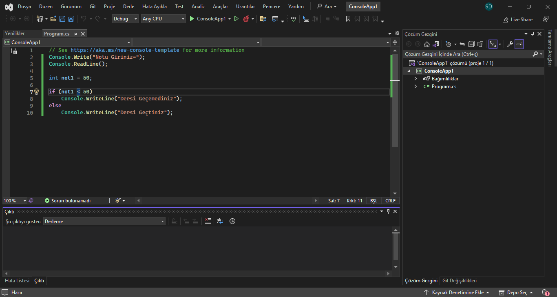Open properties with the wrench icon
The height and width of the screenshot is (297, 557).
coord(510,44)
